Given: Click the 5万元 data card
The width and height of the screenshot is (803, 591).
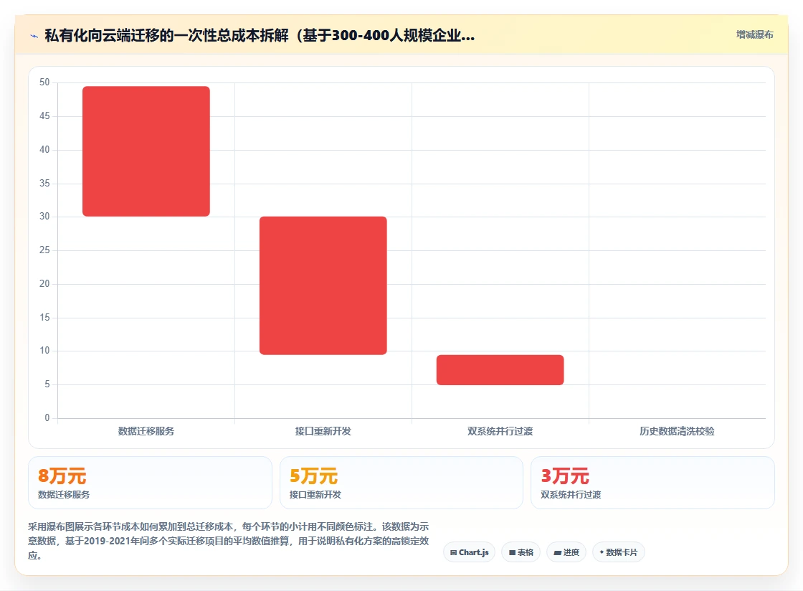Looking at the screenshot, I should tap(401, 483).
